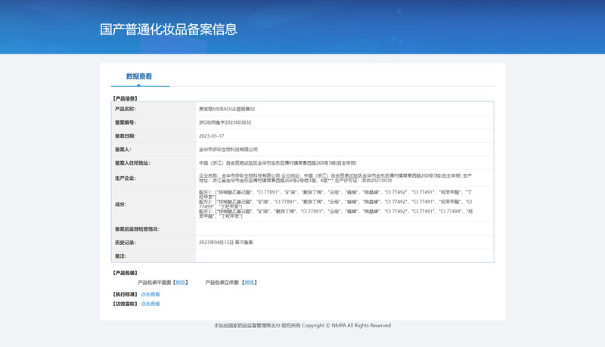The image size is (605, 347).
Task: Select the 配方1 ingredient line
Action: 335,194
